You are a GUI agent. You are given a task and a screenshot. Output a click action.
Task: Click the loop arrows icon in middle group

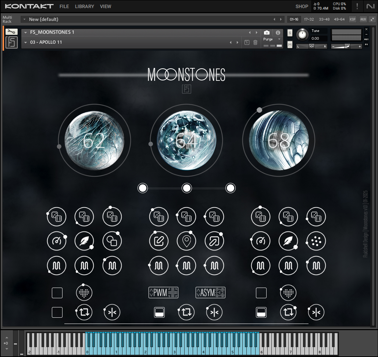(186, 312)
